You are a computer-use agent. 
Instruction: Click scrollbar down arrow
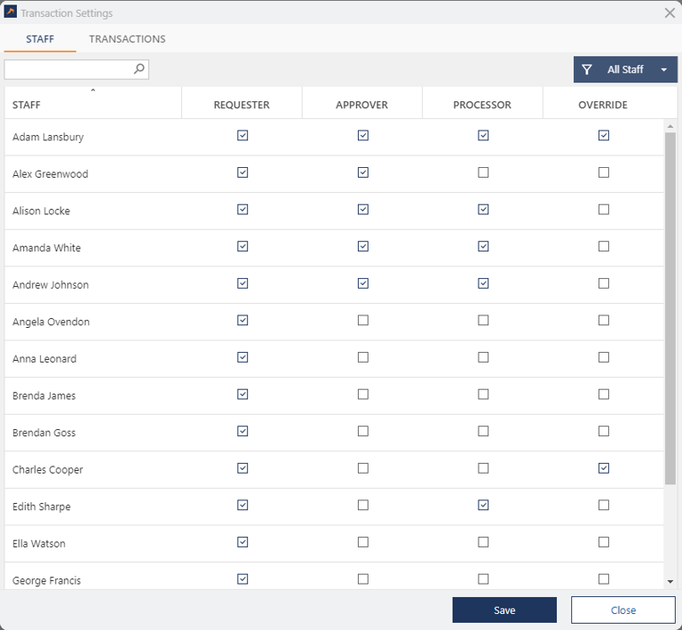point(670,581)
